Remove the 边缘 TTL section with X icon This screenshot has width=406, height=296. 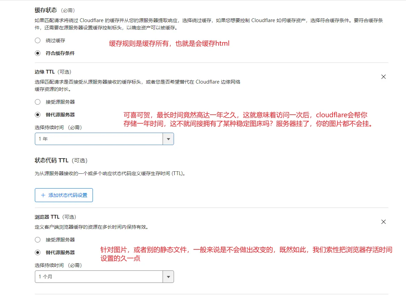[x=384, y=77]
